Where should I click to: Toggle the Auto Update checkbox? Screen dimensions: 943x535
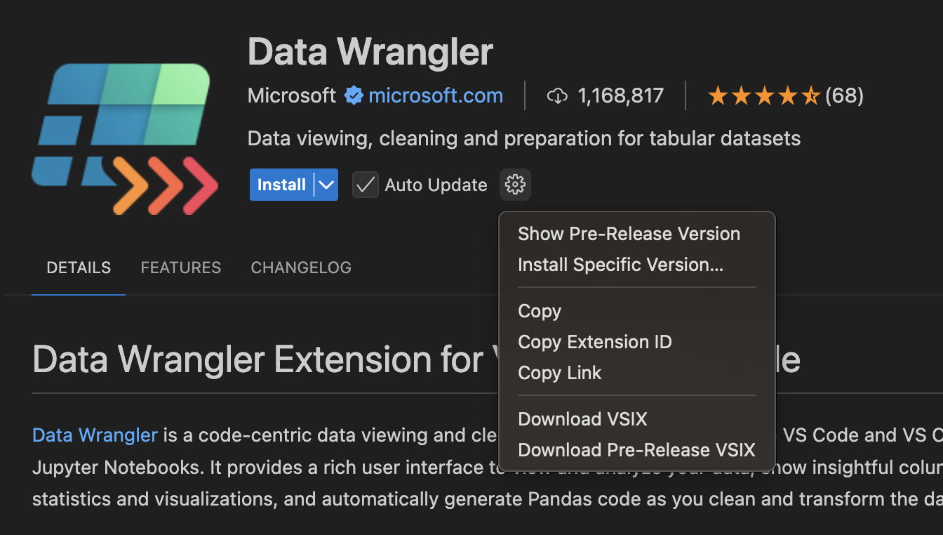tap(365, 185)
